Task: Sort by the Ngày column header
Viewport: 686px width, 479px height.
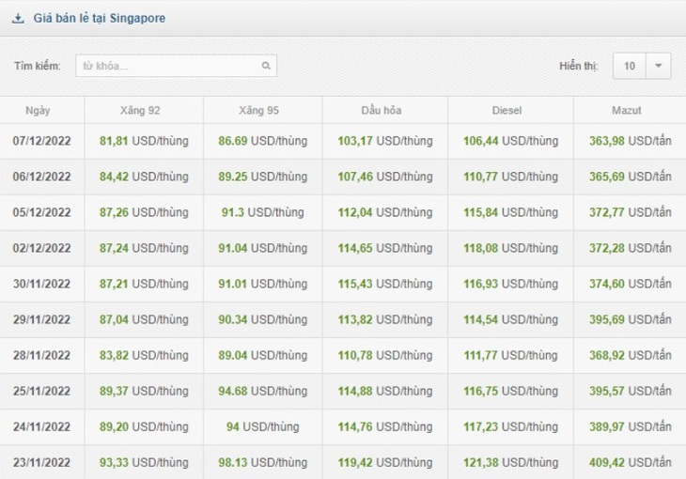Action: (x=39, y=110)
